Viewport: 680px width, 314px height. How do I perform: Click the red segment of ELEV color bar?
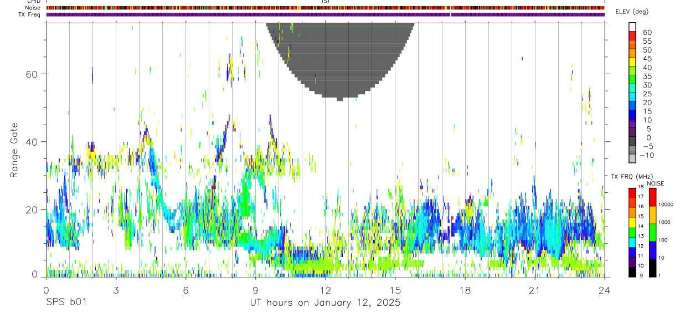coord(632,34)
